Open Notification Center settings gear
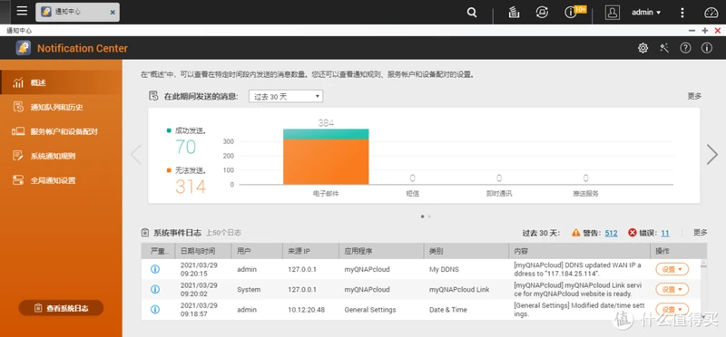 643,48
